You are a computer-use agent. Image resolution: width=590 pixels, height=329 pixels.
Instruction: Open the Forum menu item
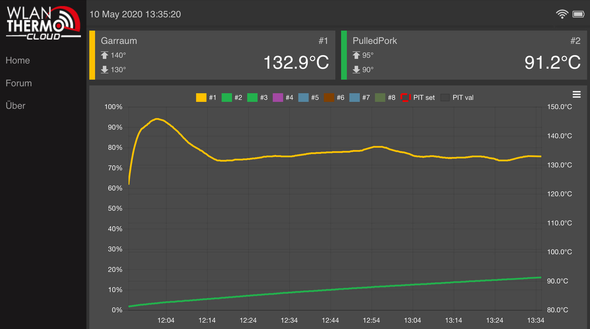[x=19, y=83]
